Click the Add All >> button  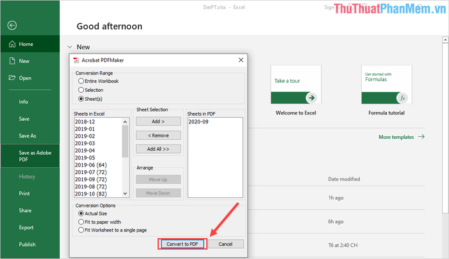click(158, 149)
